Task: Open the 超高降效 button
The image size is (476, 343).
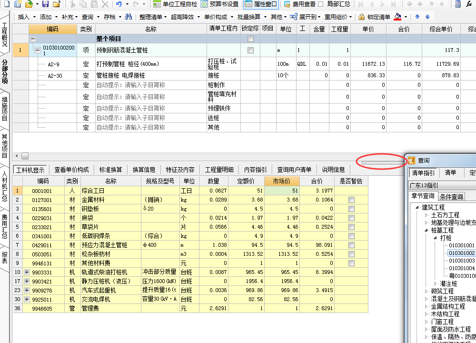Action: click(185, 17)
